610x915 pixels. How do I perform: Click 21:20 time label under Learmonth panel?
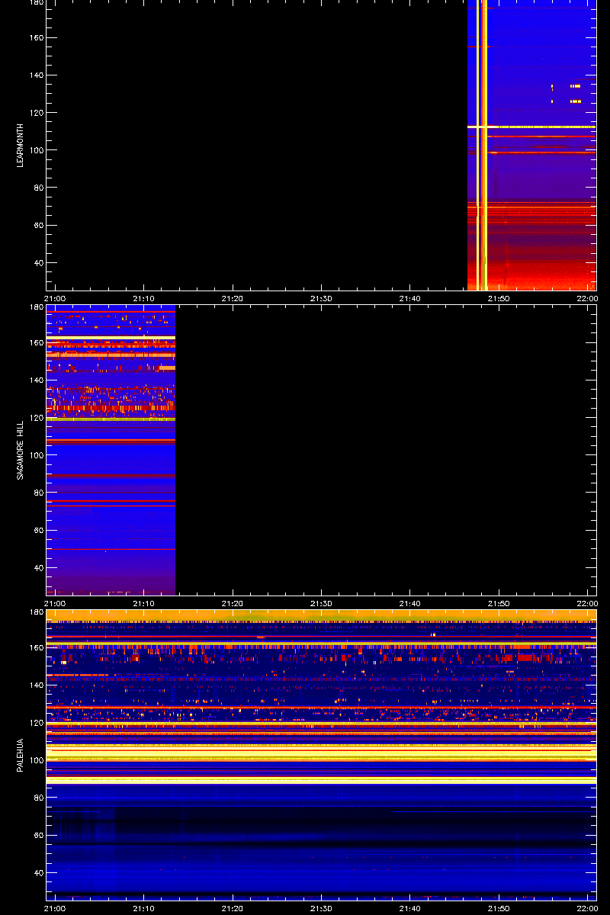(x=233, y=298)
